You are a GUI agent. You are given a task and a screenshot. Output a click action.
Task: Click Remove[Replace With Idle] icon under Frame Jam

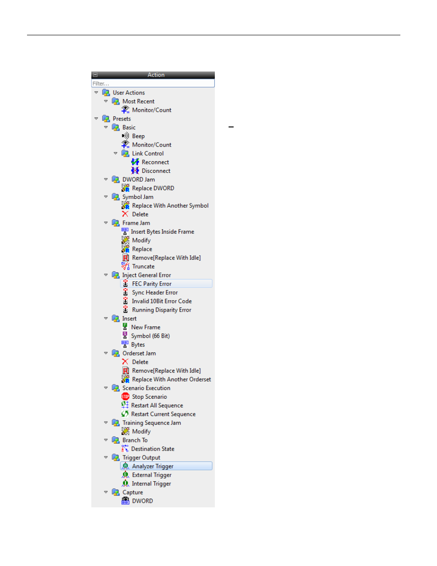click(x=125, y=258)
